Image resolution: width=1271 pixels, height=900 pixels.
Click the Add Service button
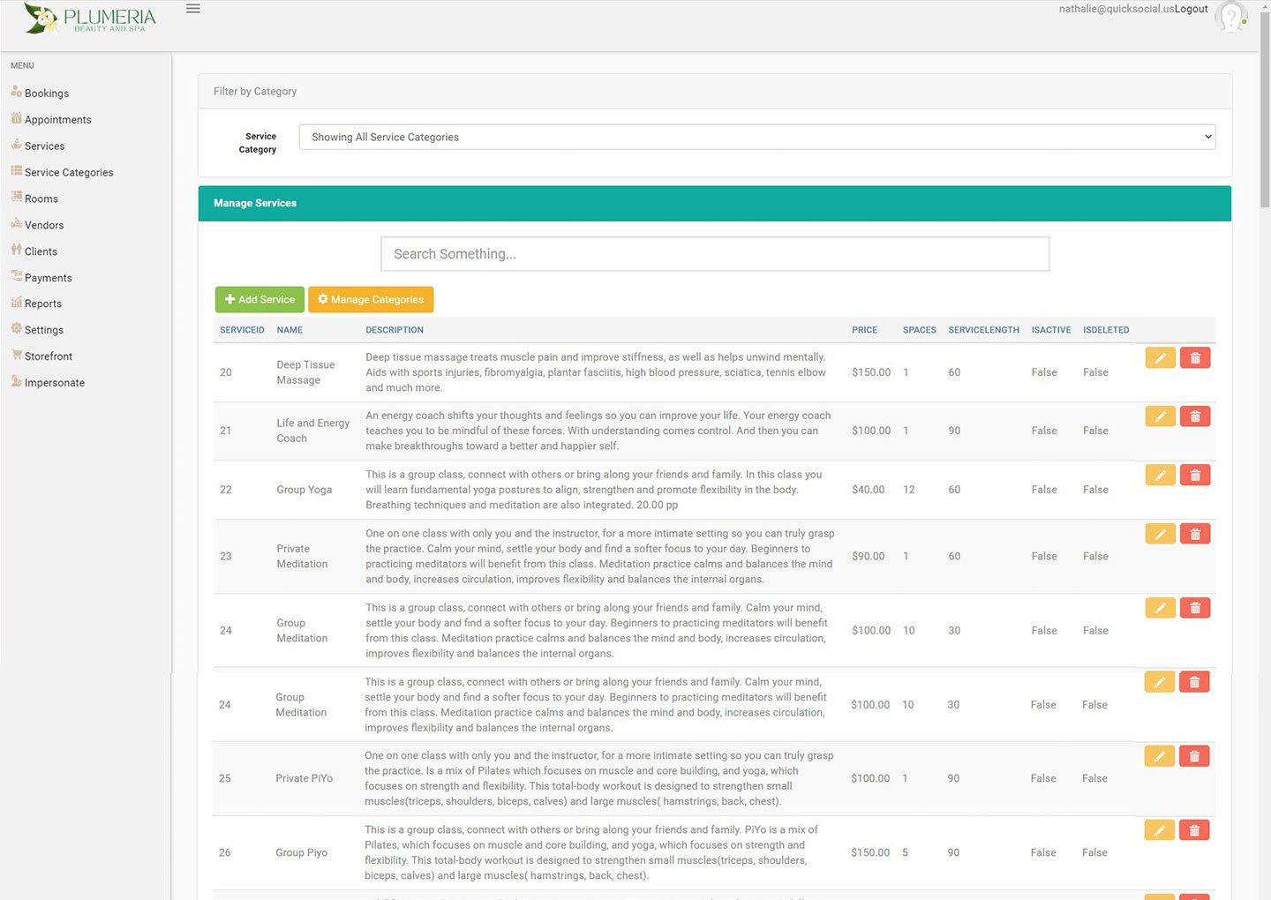click(x=259, y=299)
